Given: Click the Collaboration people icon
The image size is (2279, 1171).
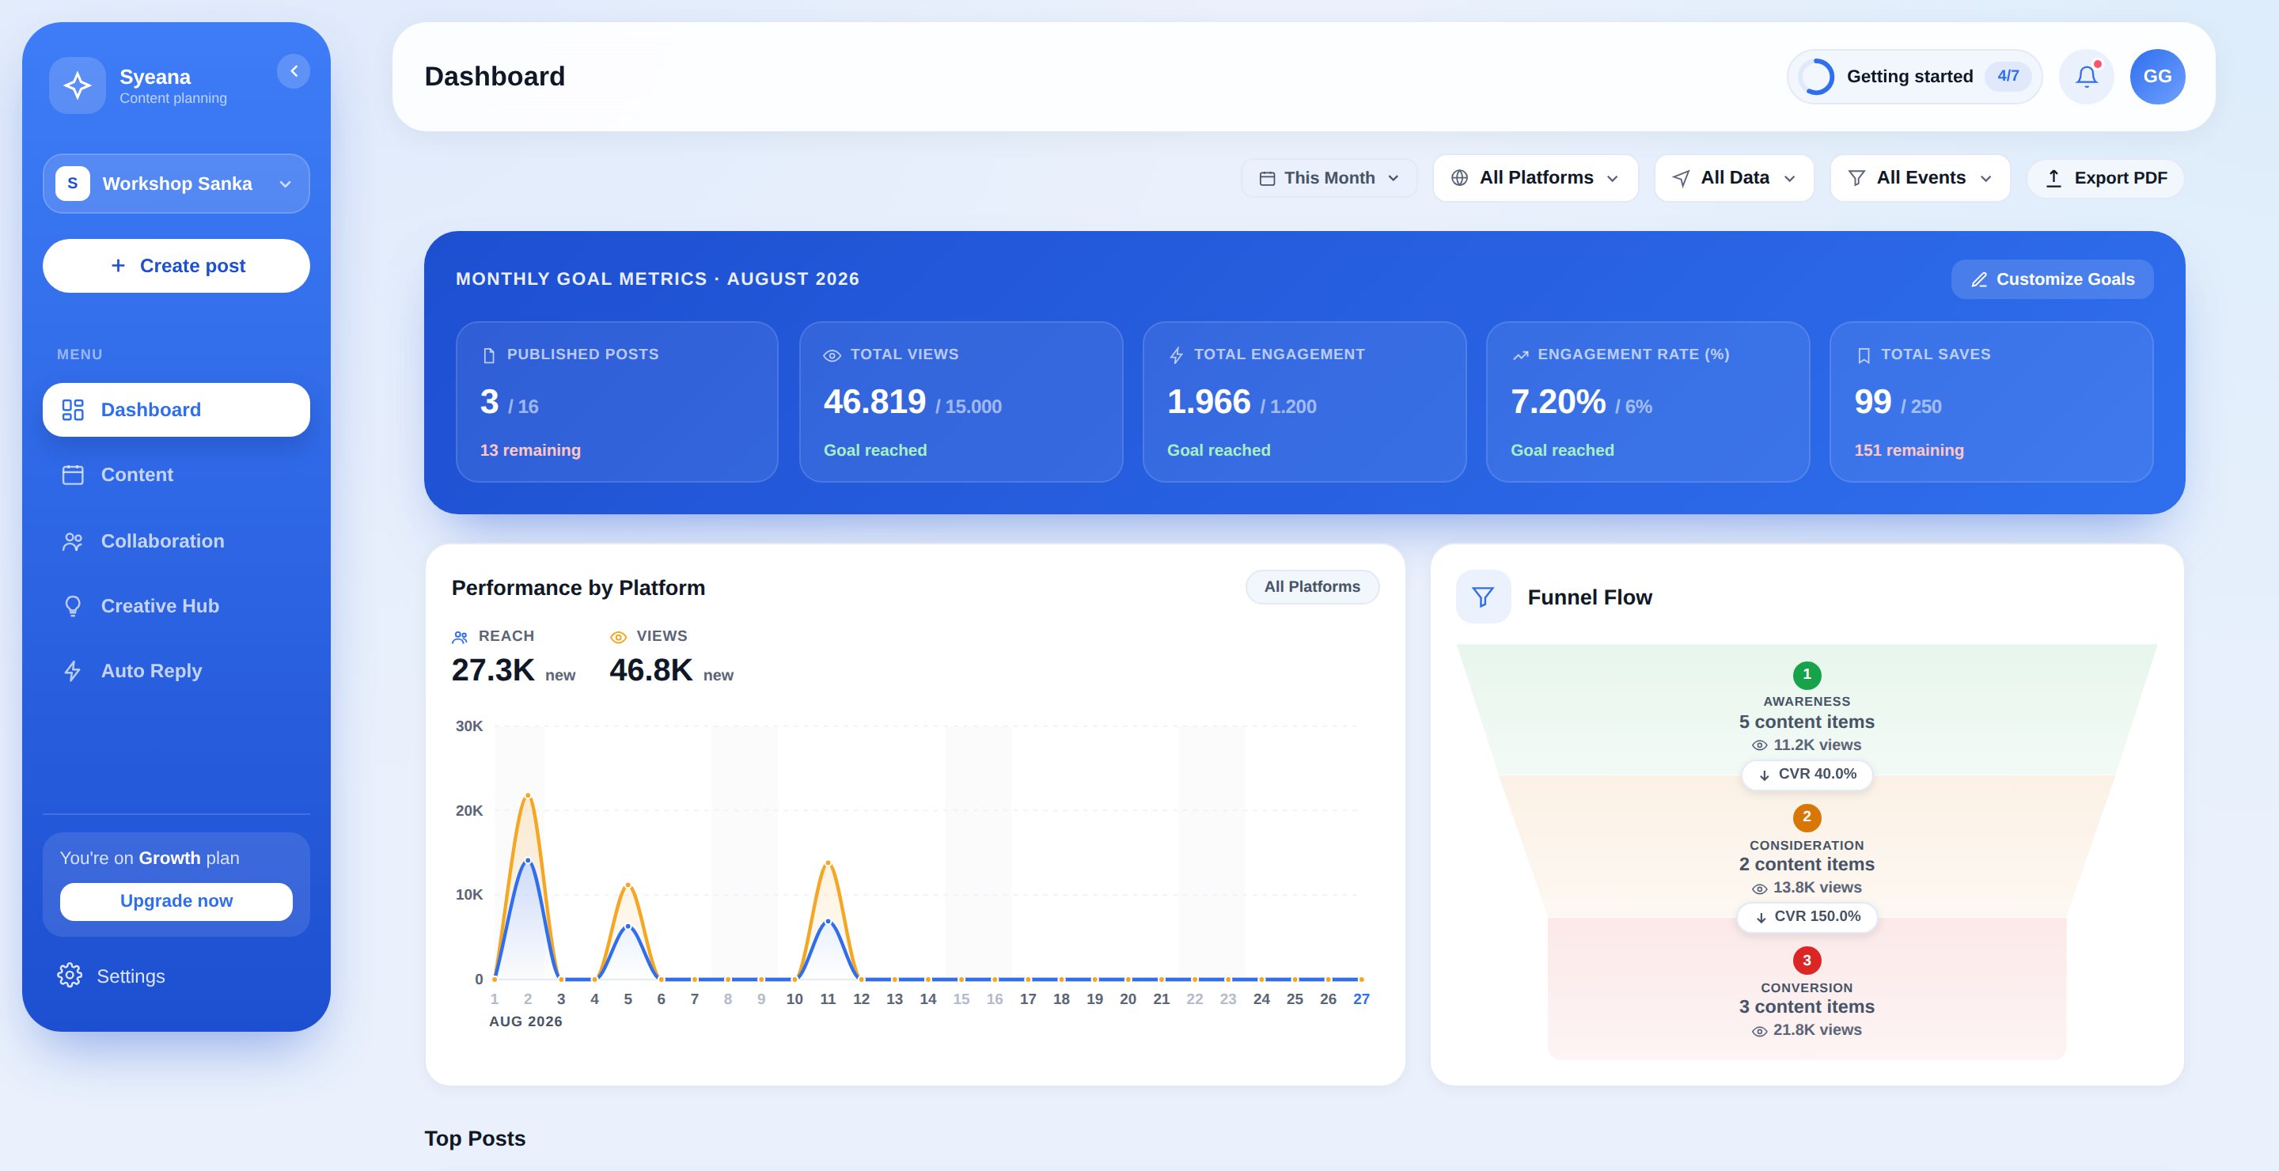Looking at the screenshot, I should click(x=73, y=541).
